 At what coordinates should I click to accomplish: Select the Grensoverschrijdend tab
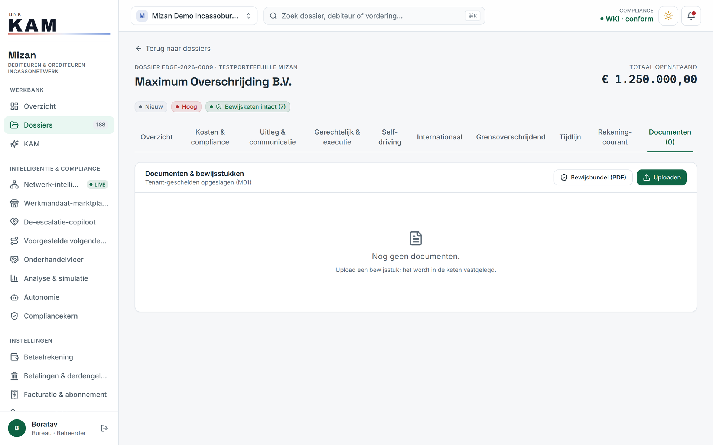pos(511,137)
